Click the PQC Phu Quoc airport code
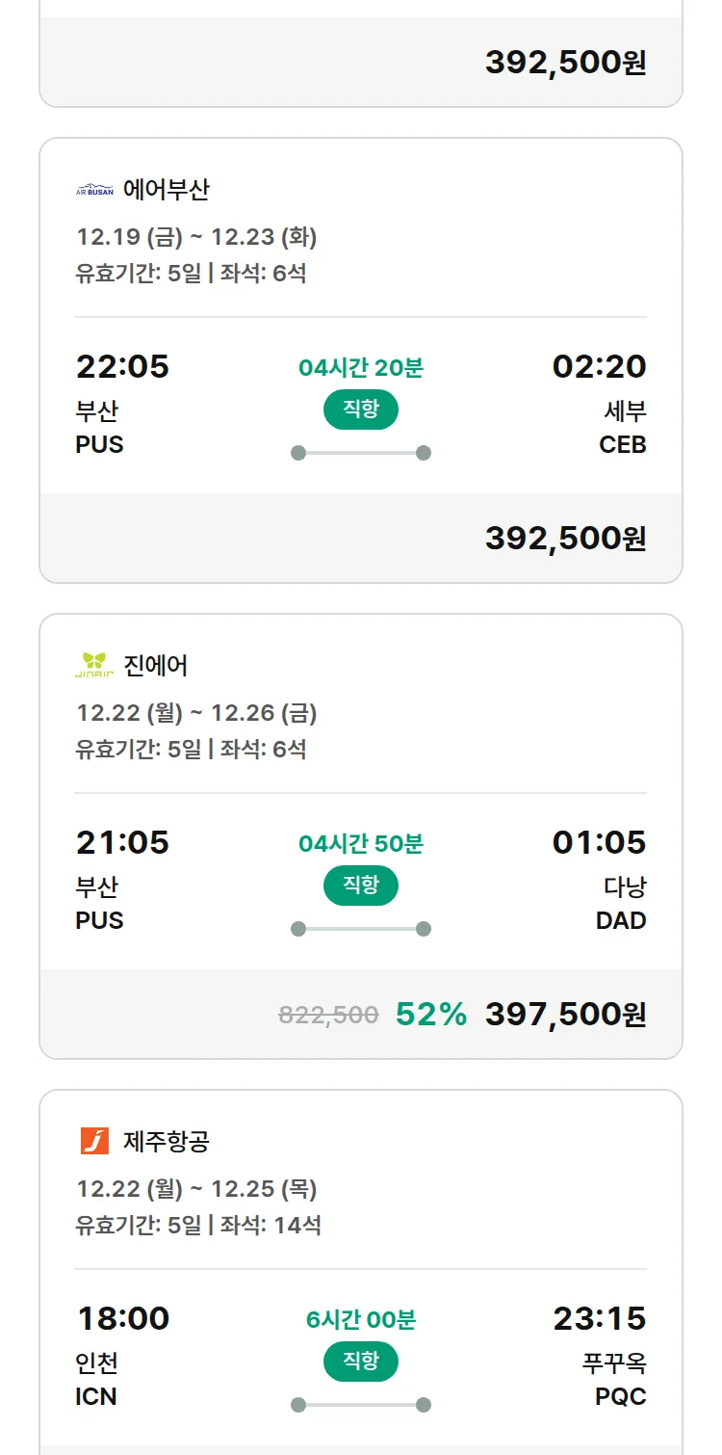Screen dimensions: 722x1455 pos(621,1396)
